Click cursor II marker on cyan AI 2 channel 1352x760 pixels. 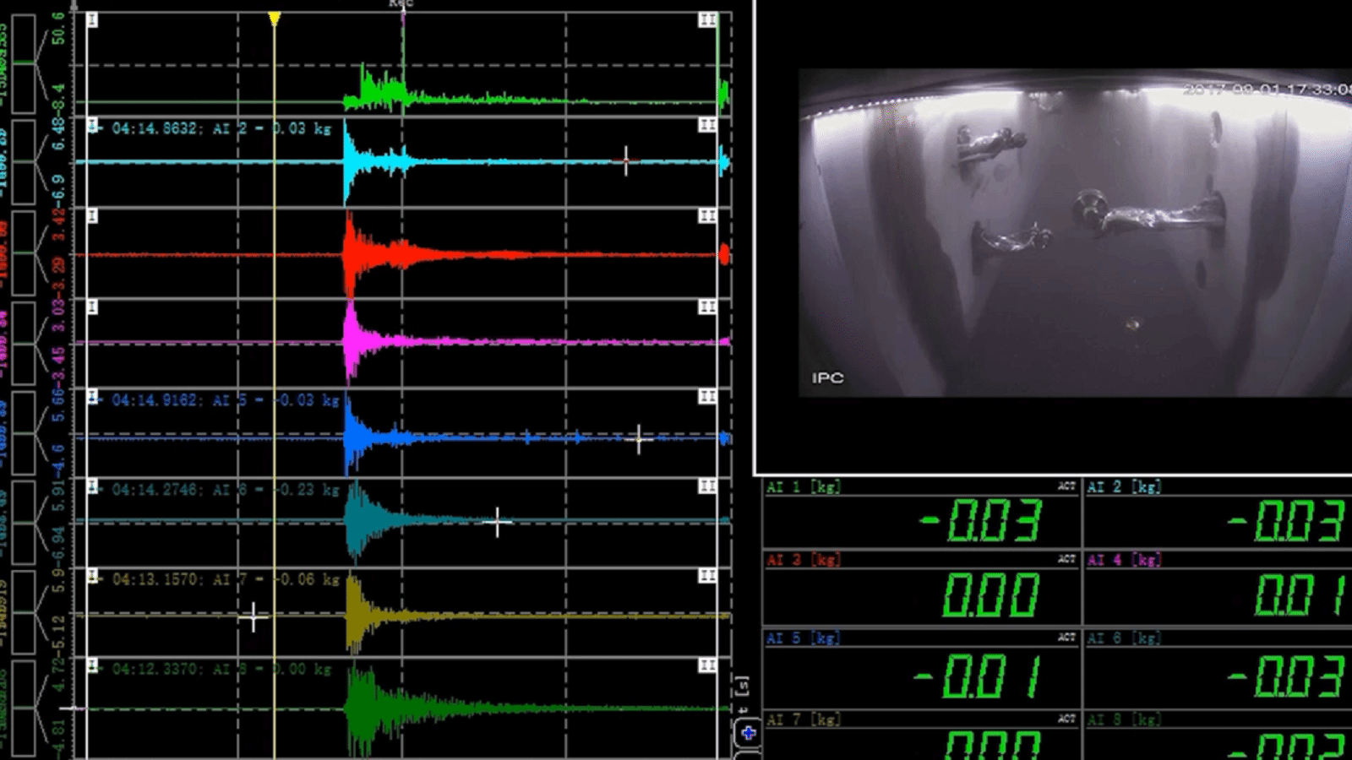point(707,125)
